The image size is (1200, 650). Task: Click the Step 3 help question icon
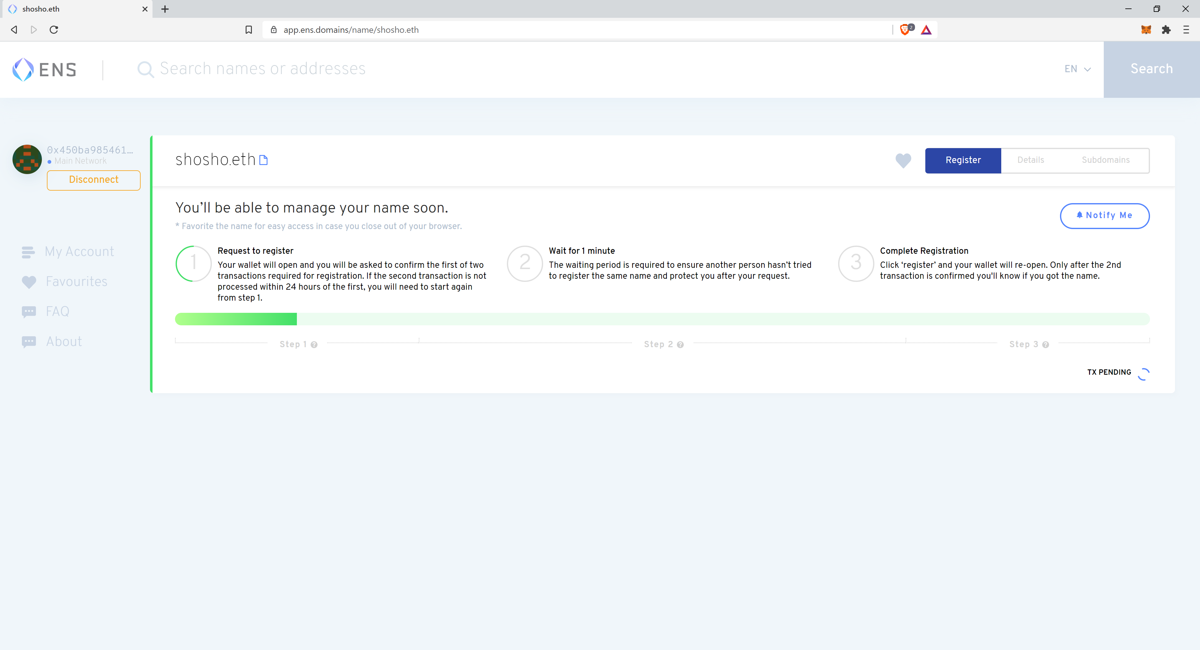(1045, 345)
